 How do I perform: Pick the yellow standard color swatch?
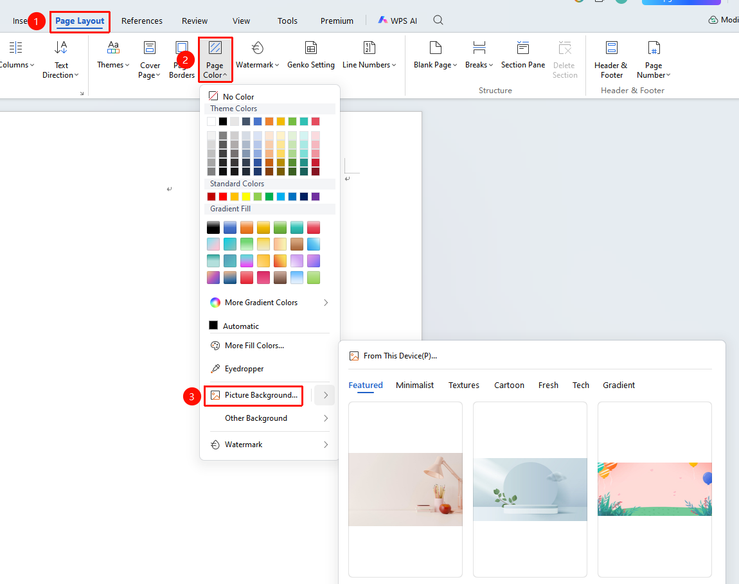(x=246, y=197)
